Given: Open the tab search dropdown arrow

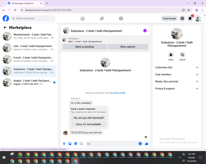Looking at the screenshot, I should (3, 3).
